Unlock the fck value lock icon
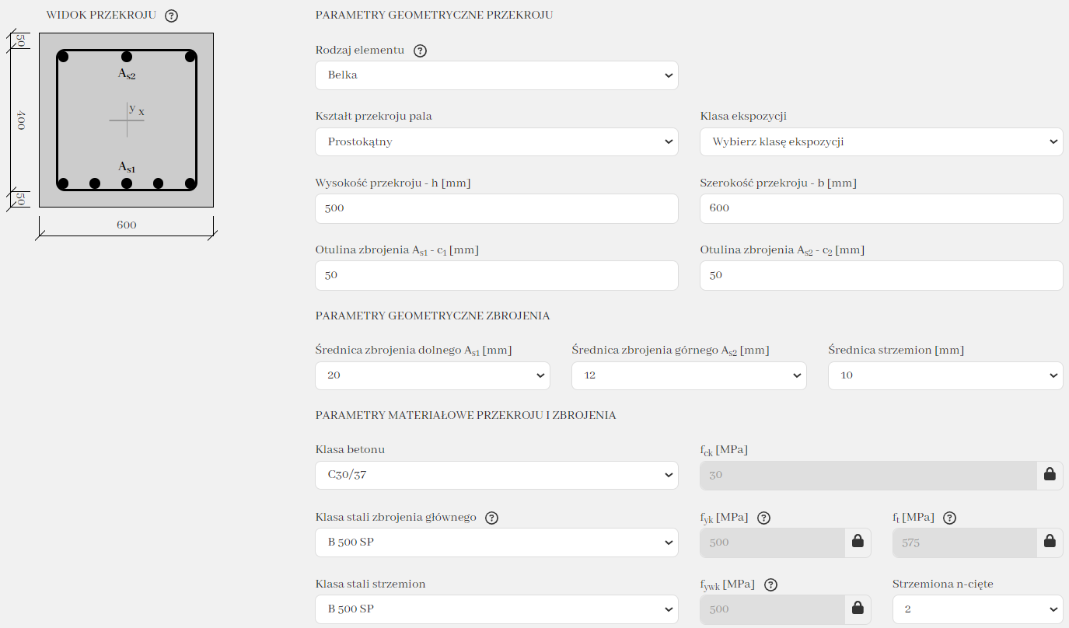Screen dimensions: 1069x628 tap(1050, 476)
